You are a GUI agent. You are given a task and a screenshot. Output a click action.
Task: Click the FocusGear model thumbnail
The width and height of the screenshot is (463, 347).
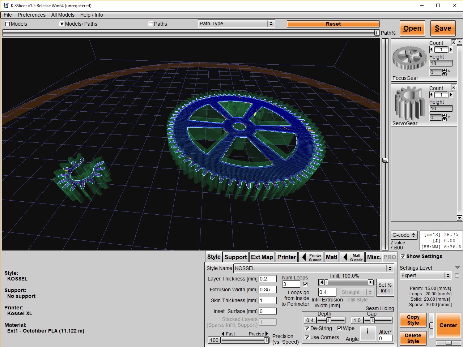[x=409, y=58]
